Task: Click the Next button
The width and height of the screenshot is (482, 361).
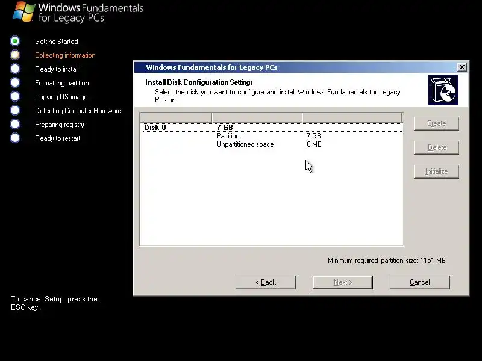Action: point(342,282)
